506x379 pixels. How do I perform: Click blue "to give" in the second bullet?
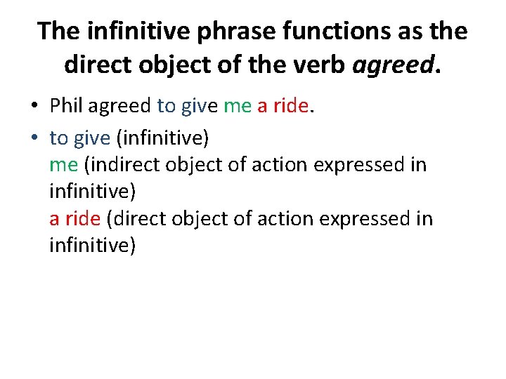pyautogui.click(x=79, y=138)
